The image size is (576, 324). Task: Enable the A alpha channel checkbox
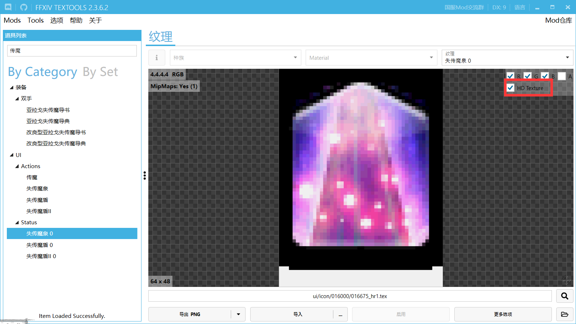562,76
